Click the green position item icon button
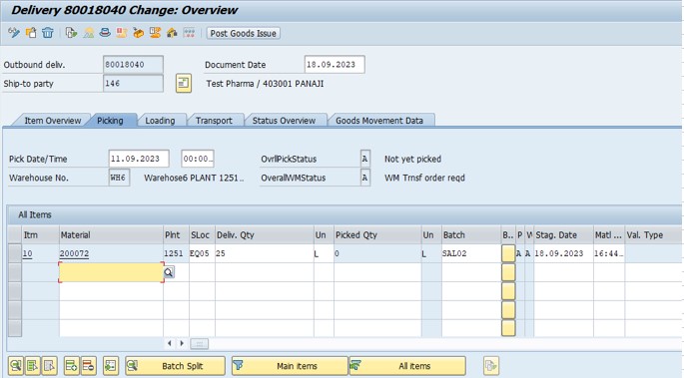This screenshot has width=684, height=378. (111, 366)
